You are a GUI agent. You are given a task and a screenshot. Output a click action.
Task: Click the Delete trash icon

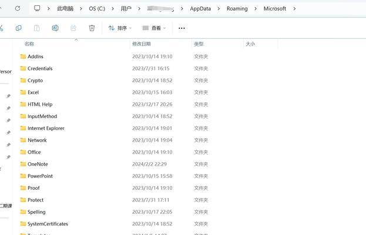point(92,28)
